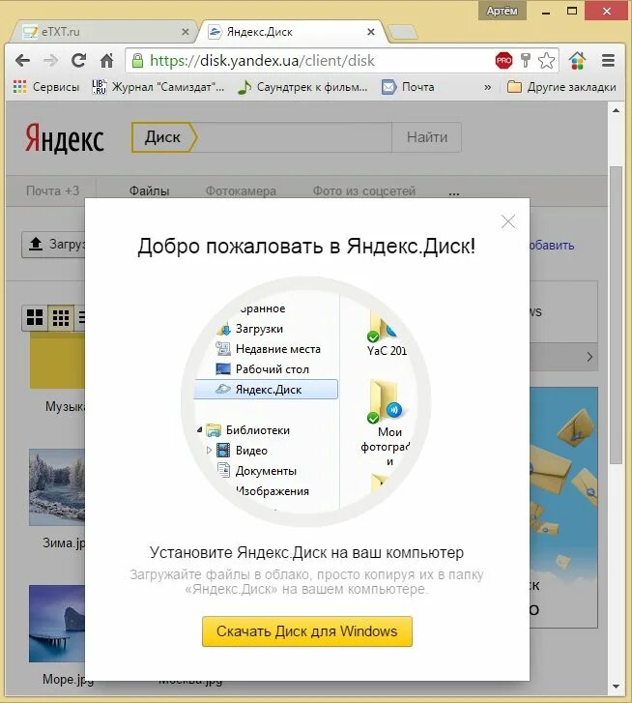Open the browser home page icon

[106, 60]
